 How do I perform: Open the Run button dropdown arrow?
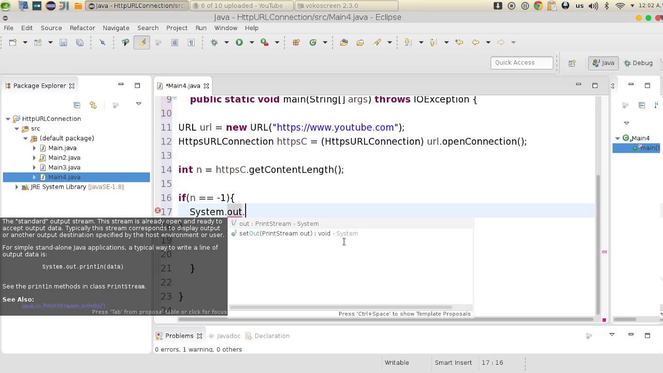pos(252,42)
